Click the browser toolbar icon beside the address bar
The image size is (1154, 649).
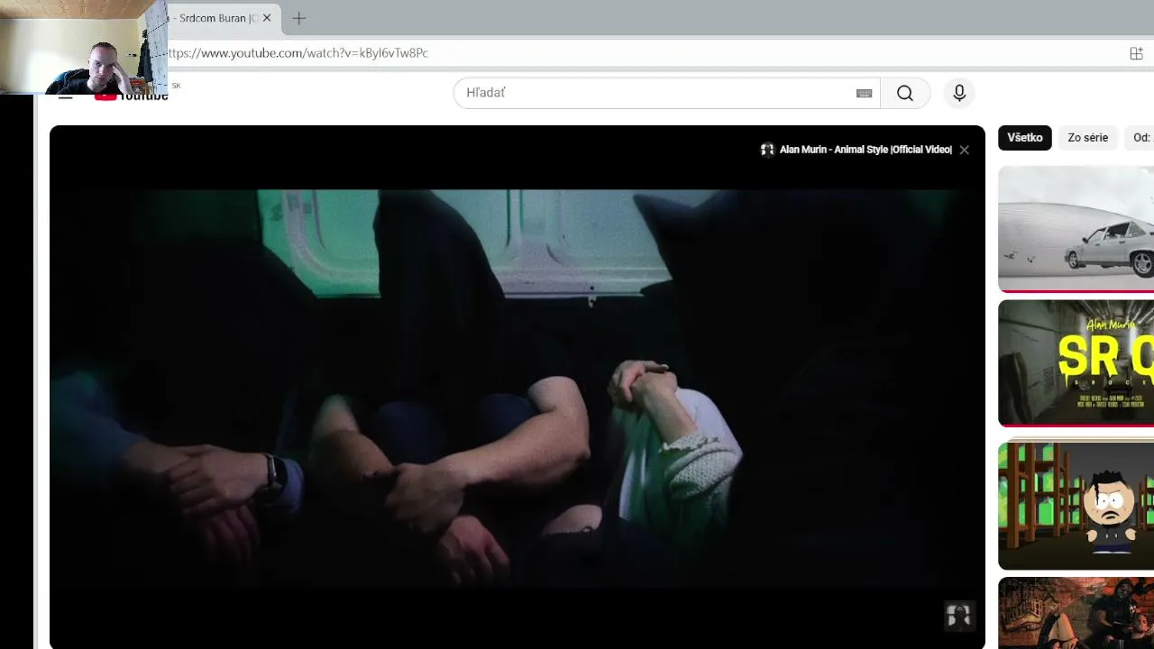(x=1136, y=53)
